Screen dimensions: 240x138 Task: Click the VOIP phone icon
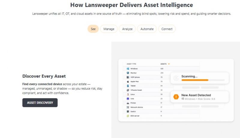(x=128, y=77)
